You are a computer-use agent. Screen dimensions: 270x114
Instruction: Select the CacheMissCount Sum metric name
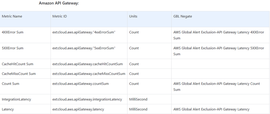pos(19,74)
